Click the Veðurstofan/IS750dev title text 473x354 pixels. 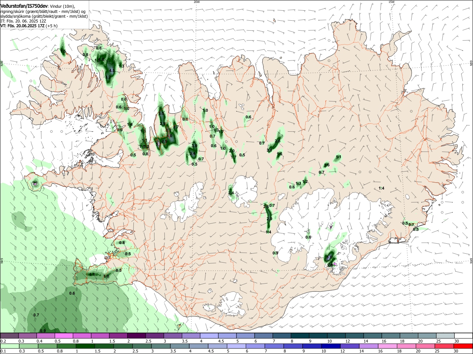point(24,6)
